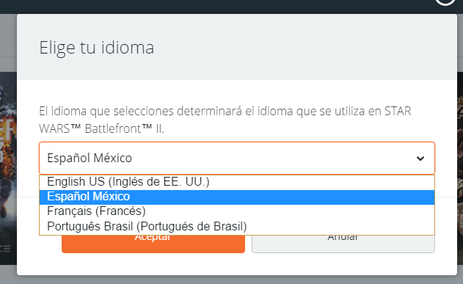Cancel using the grey Anular button
Image resolution: width=463 pixels, height=284 pixels.
coord(343,244)
